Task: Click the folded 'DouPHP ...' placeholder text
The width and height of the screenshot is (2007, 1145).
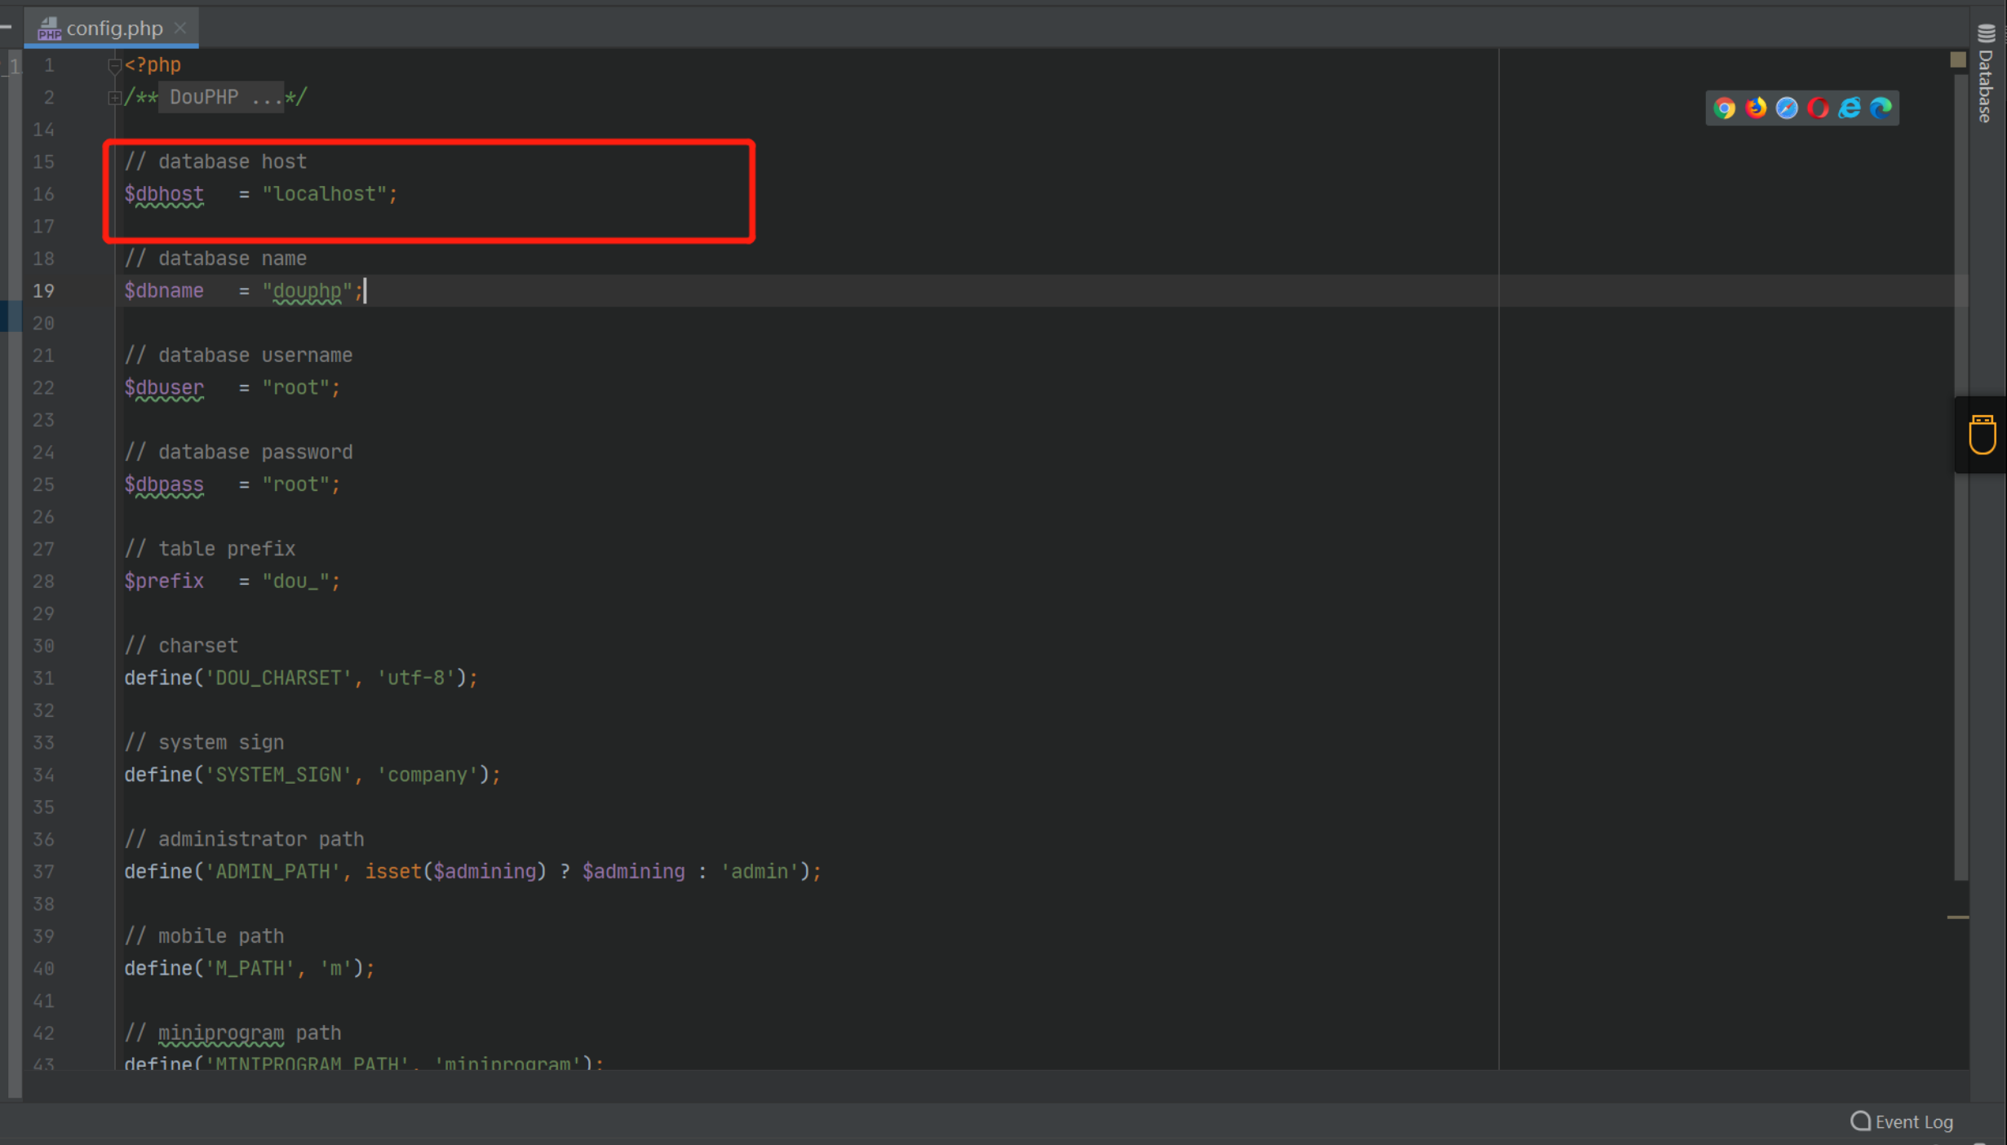Action: (x=220, y=97)
